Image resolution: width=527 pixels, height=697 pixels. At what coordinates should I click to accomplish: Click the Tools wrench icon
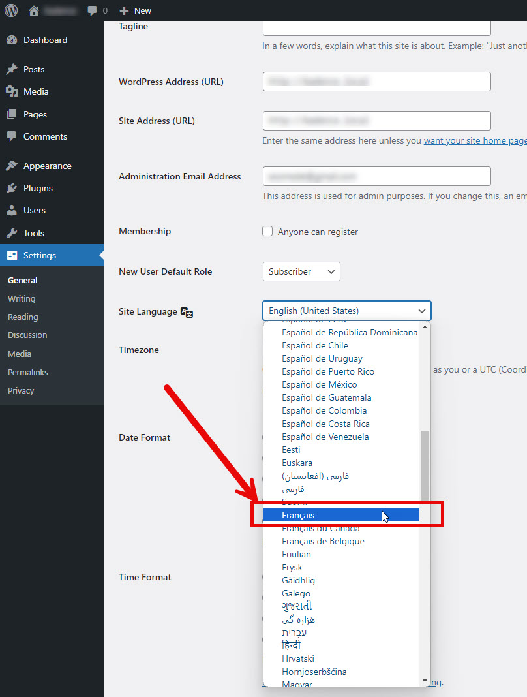(12, 233)
